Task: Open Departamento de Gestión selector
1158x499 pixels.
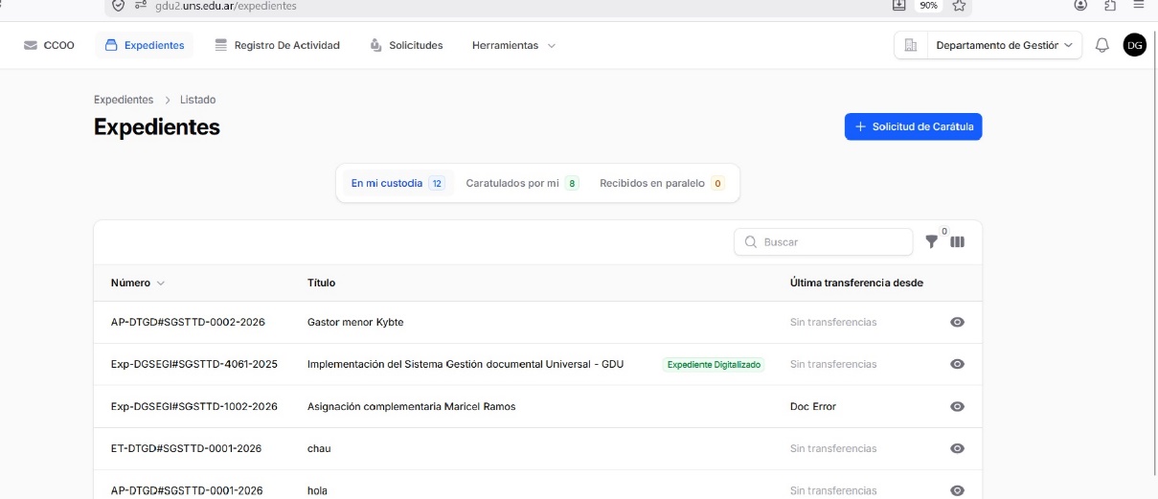Action: pyautogui.click(x=1004, y=45)
